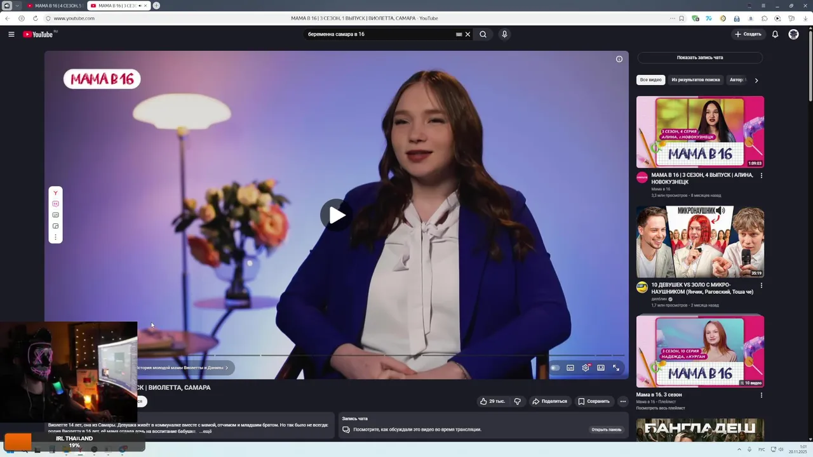The height and width of the screenshot is (457, 813).
Task: Open the БАНГЛАДЕШ video thumbnail
Action: click(x=700, y=430)
